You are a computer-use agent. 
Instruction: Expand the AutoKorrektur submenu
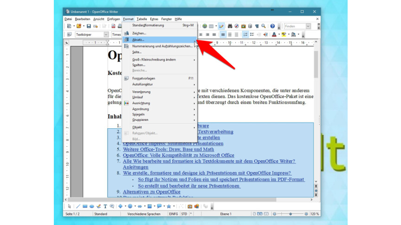pyautogui.click(x=160, y=84)
